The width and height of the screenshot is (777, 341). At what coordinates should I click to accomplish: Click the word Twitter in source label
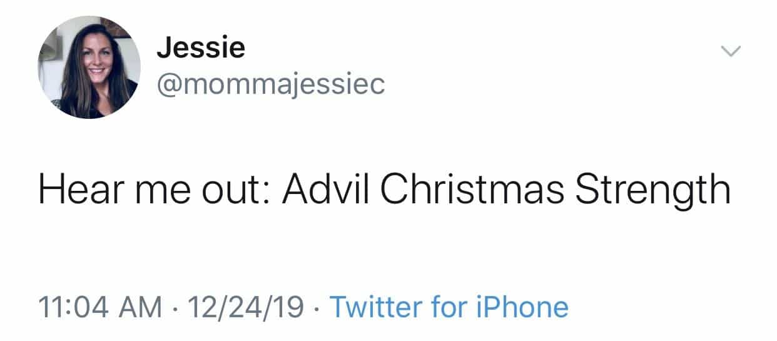[x=376, y=307]
